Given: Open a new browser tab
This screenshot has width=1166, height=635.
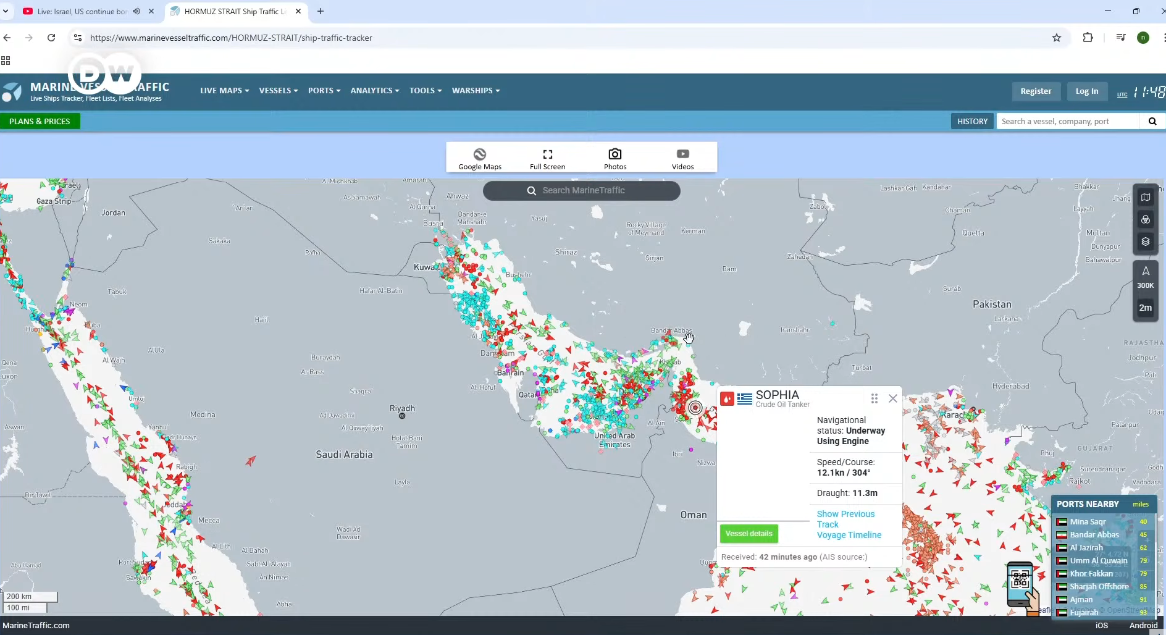Looking at the screenshot, I should click(321, 11).
